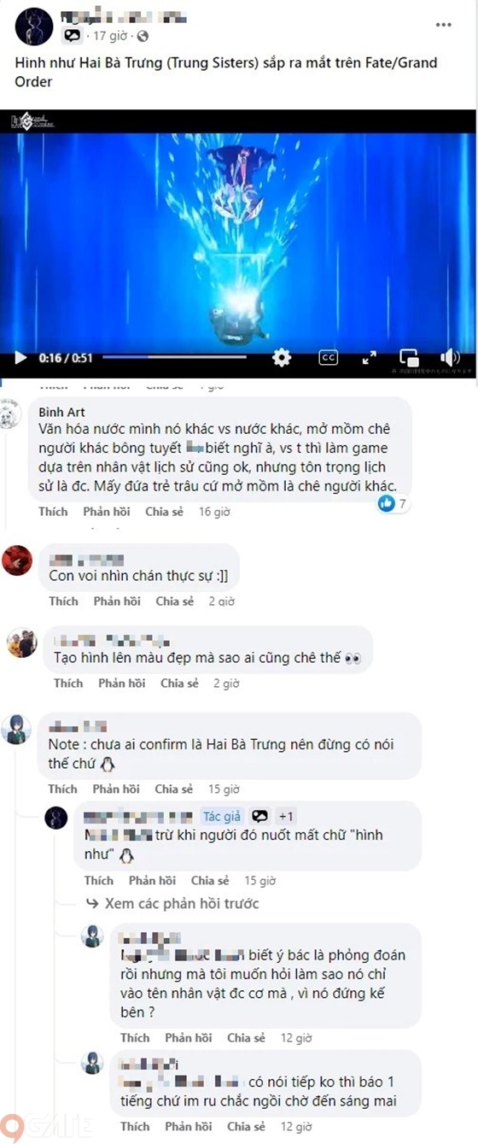Seek along the video progress bar
The height and width of the screenshot is (1144, 478).
pyautogui.click(x=175, y=358)
